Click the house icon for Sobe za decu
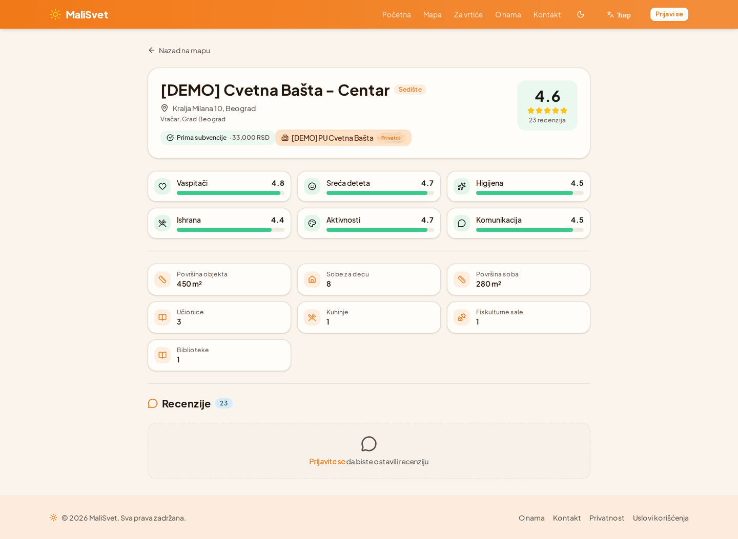This screenshot has height=539, width=738. tap(312, 279)
